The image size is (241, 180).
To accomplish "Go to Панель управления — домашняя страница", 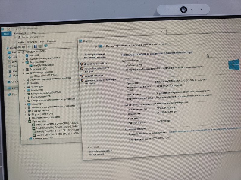I will pos(95,56).
